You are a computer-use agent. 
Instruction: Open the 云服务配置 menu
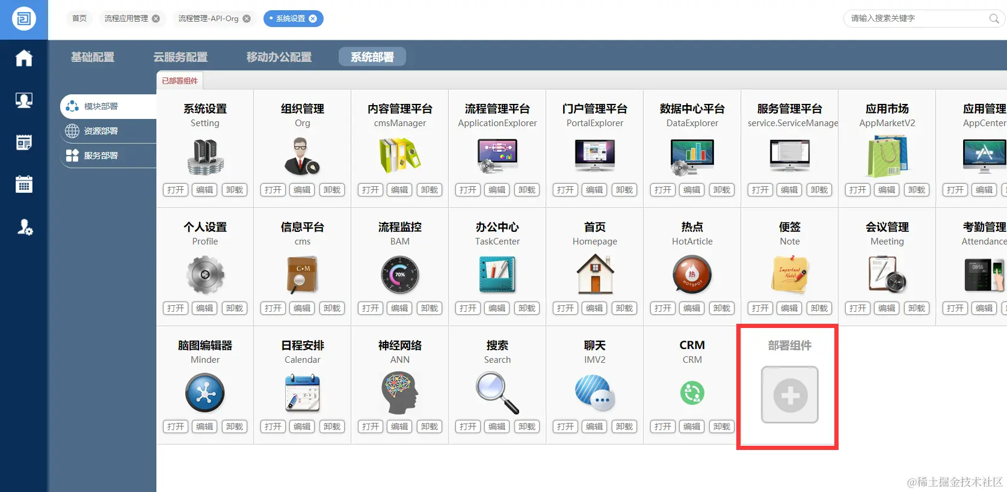pyautogui.click(x=180, y=57)
